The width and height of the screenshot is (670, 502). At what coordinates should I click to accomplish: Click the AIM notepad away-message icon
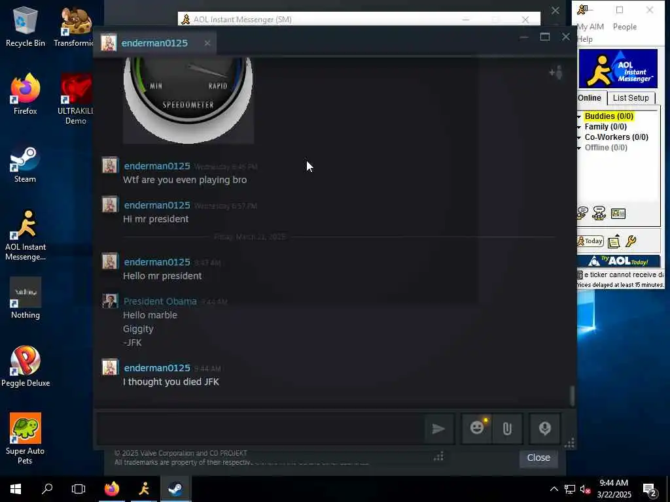[614, 241]
